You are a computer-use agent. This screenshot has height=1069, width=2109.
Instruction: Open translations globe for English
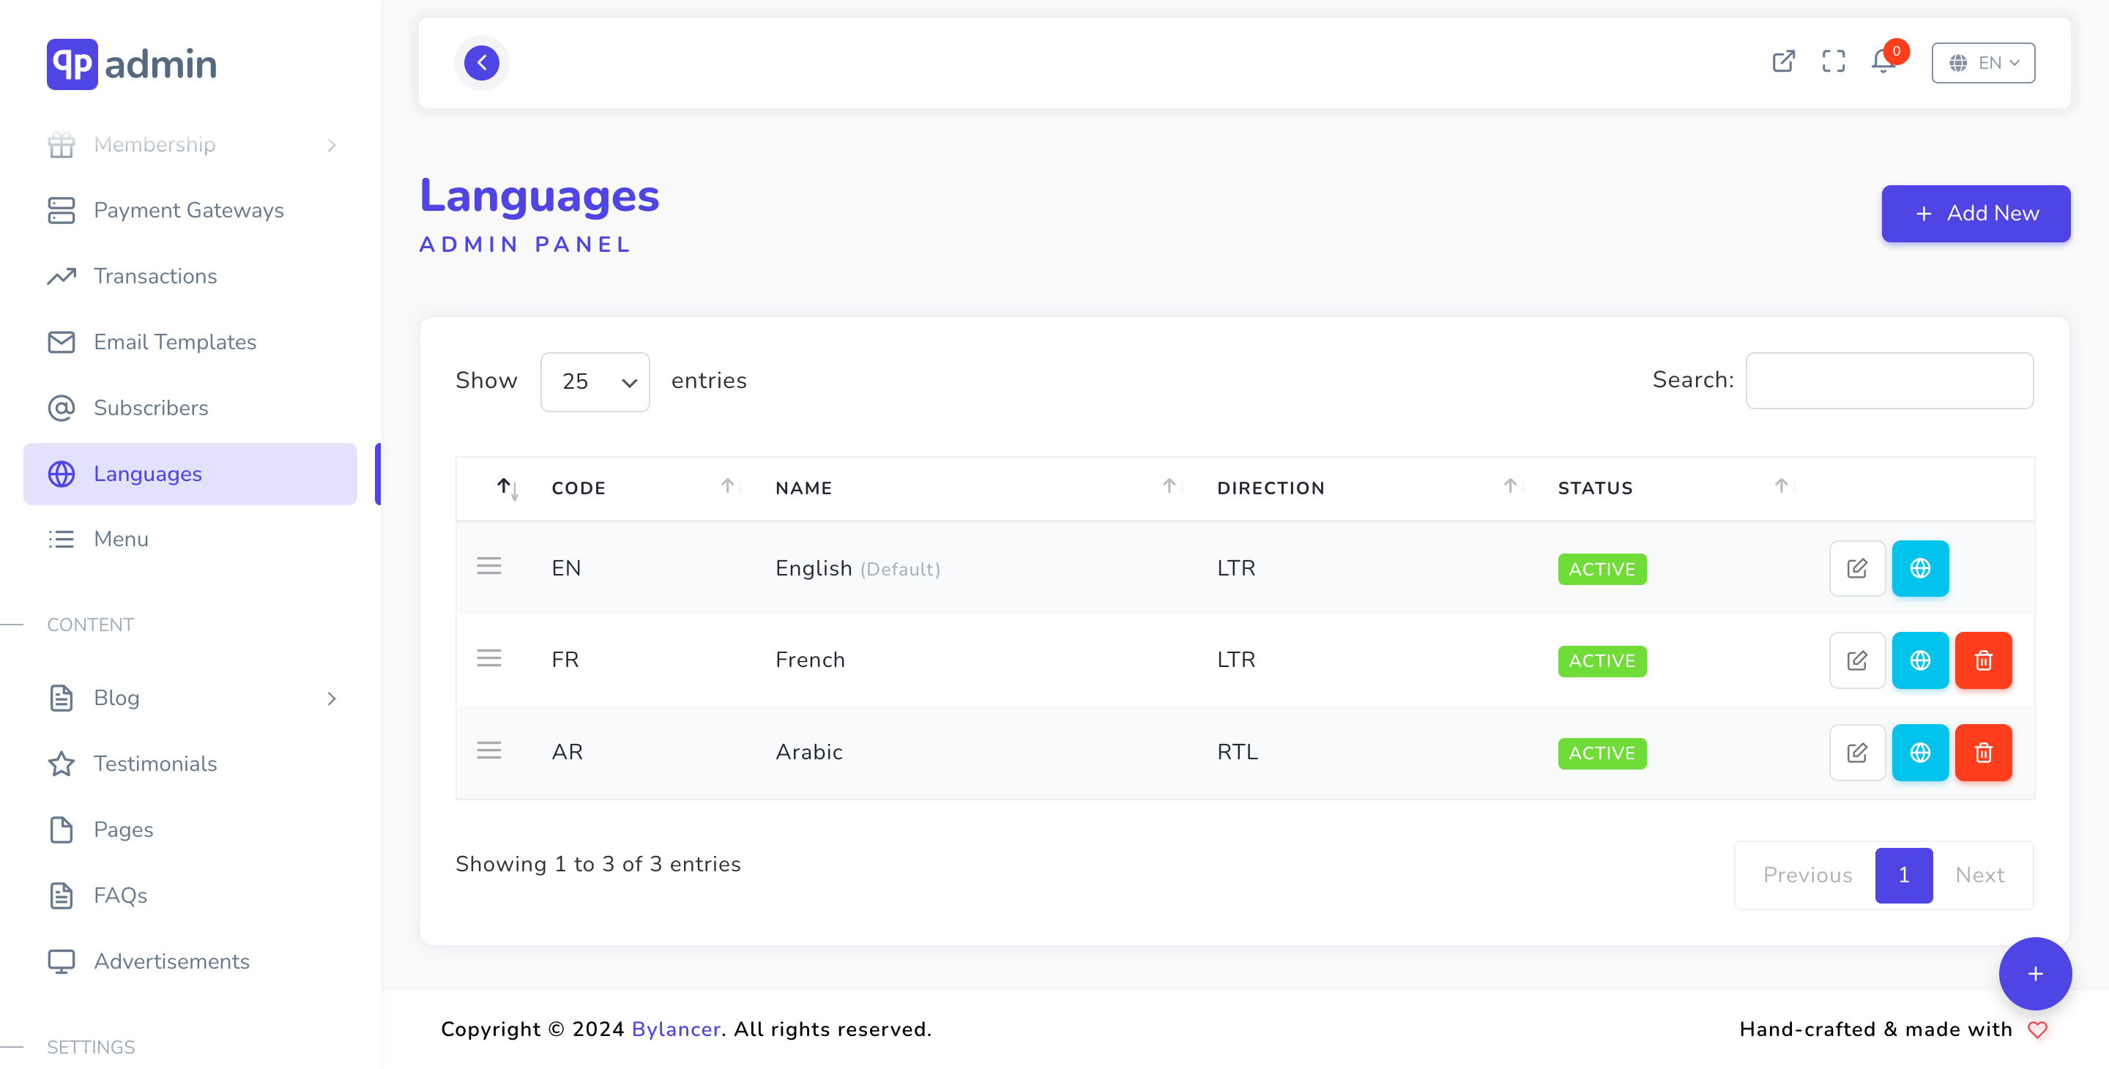1920,568
